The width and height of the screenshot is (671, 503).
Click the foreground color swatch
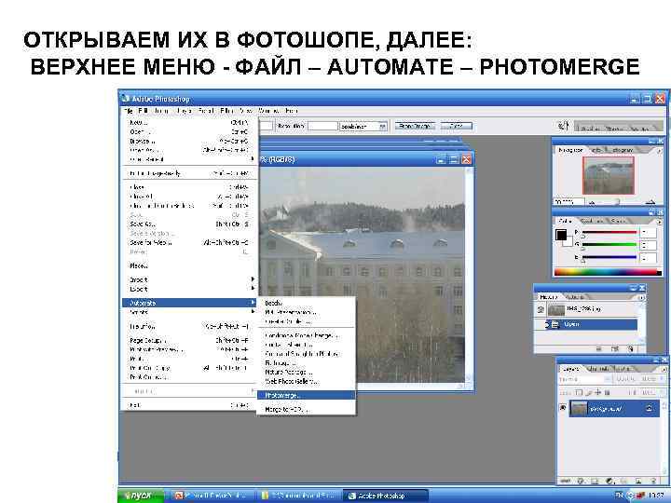561,235
